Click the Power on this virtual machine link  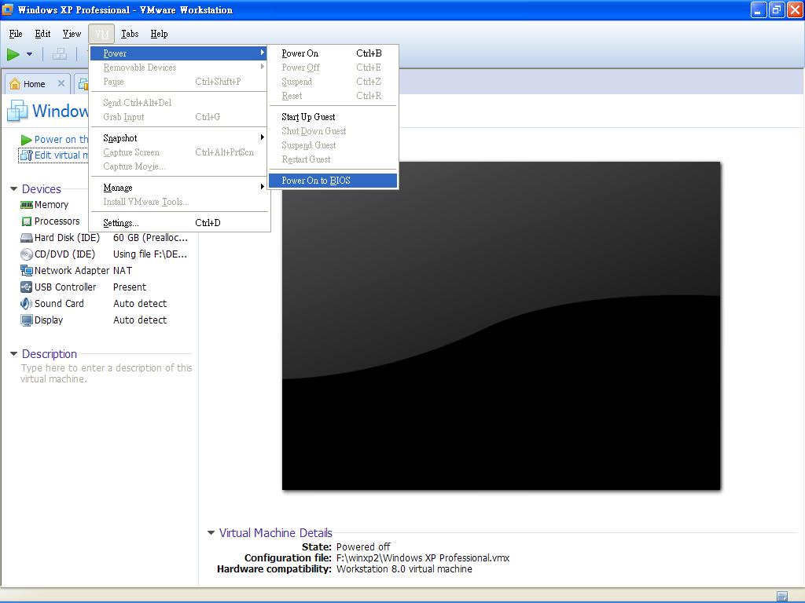tap(61, 140)
